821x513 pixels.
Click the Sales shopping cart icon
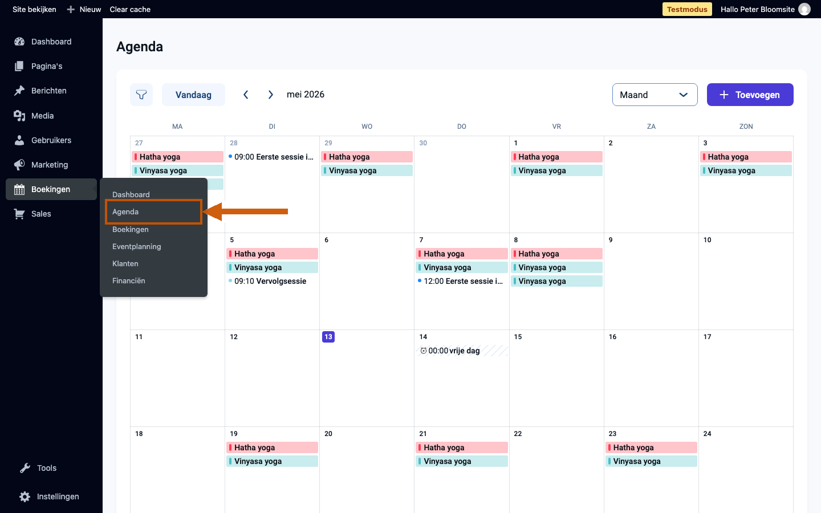tap(19, 214)
